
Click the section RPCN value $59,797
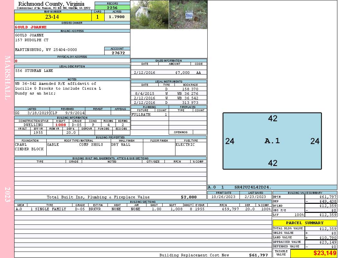230,209
